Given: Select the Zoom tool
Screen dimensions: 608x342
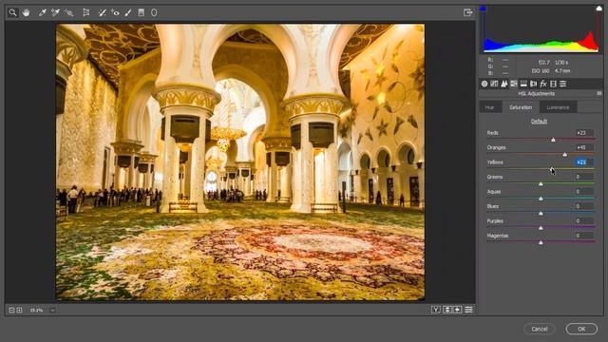Looking at the screenshot, I should tap(12, 12).
